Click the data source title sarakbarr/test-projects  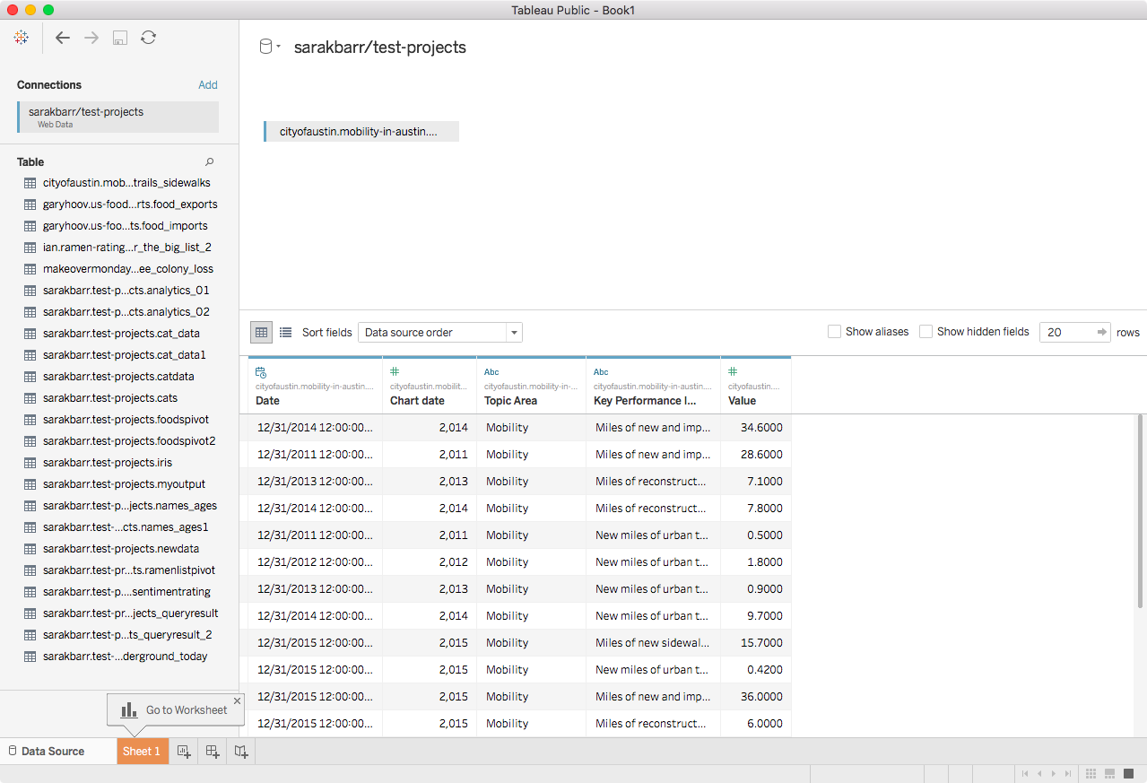tap(380, 48)
